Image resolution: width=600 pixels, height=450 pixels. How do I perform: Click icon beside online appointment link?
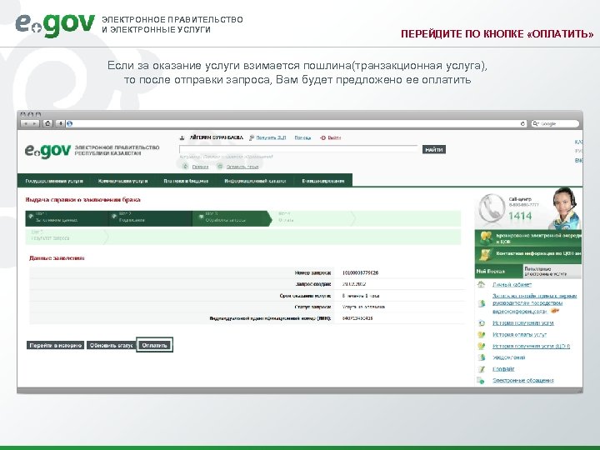(482, 303)
